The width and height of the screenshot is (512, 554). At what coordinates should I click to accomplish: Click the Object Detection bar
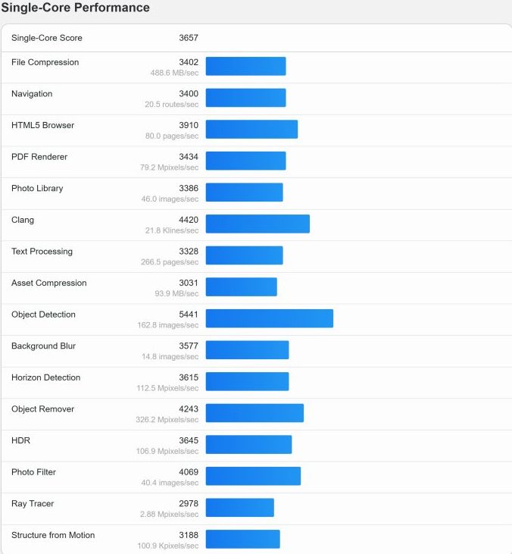point(269,318)
